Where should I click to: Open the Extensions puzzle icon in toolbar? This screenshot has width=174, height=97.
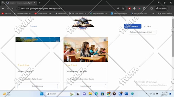(144, 8)
